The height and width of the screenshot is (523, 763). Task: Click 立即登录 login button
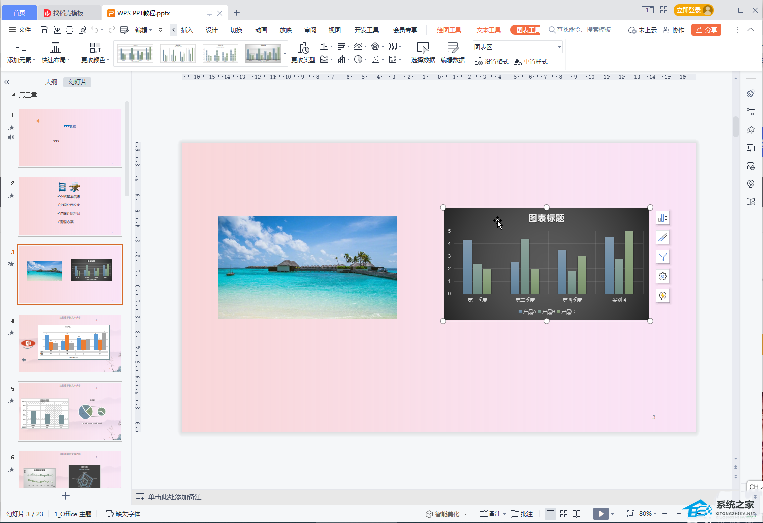694,10
